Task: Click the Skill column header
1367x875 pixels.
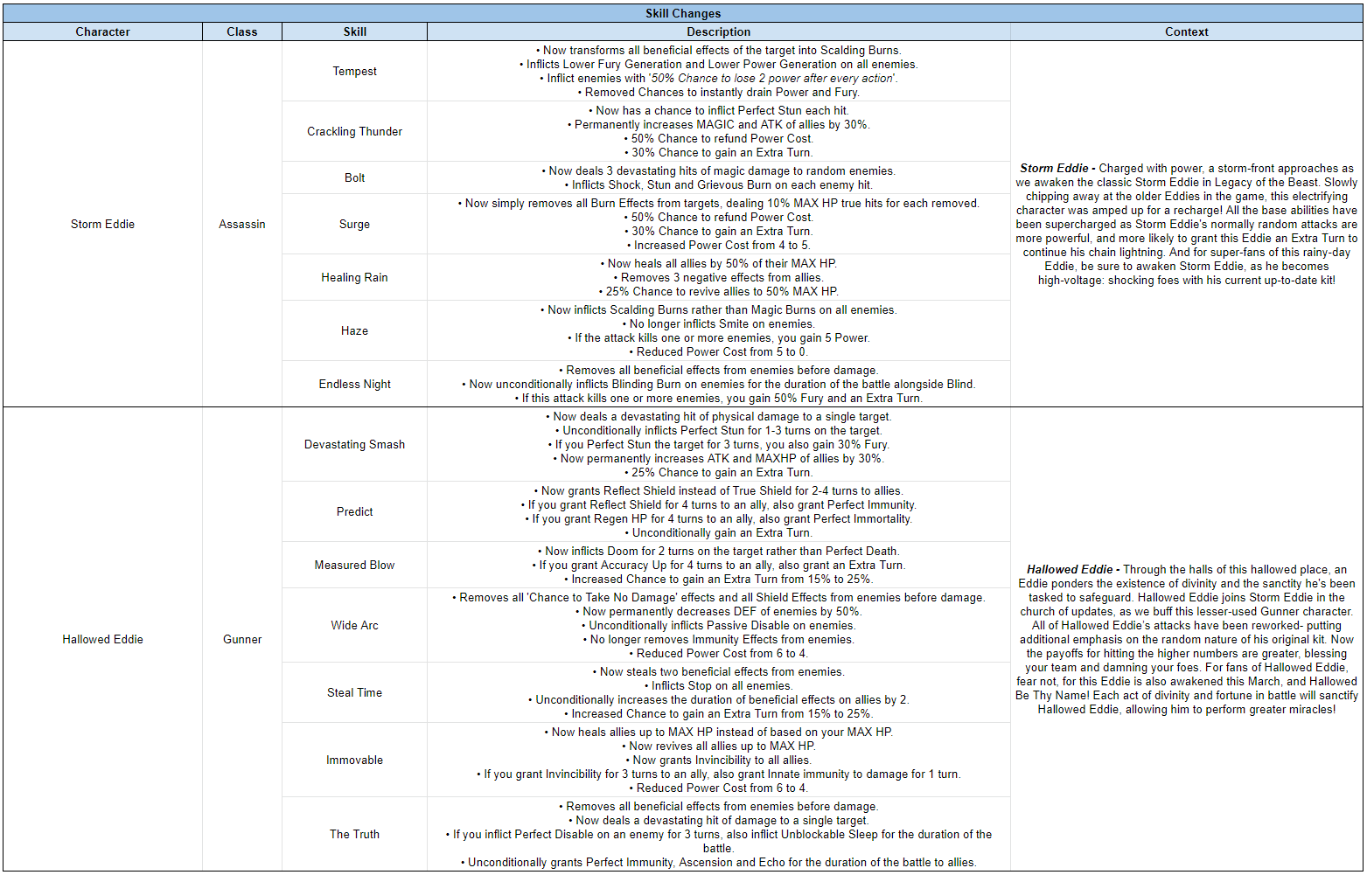Action: (x=354, y=31)
